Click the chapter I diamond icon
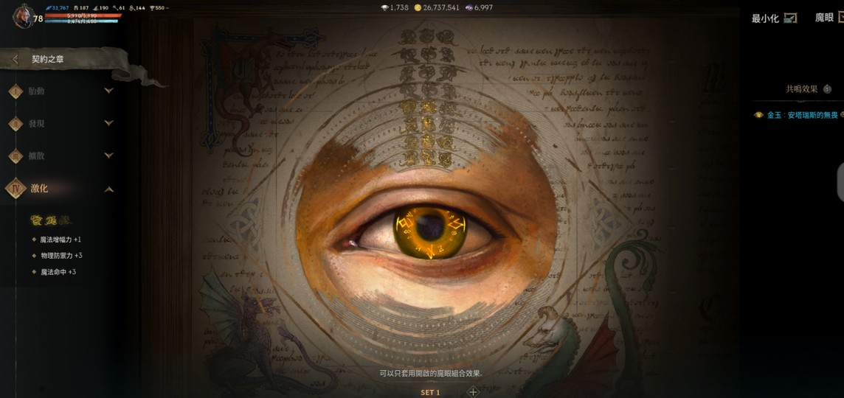 tap(15, 91)
